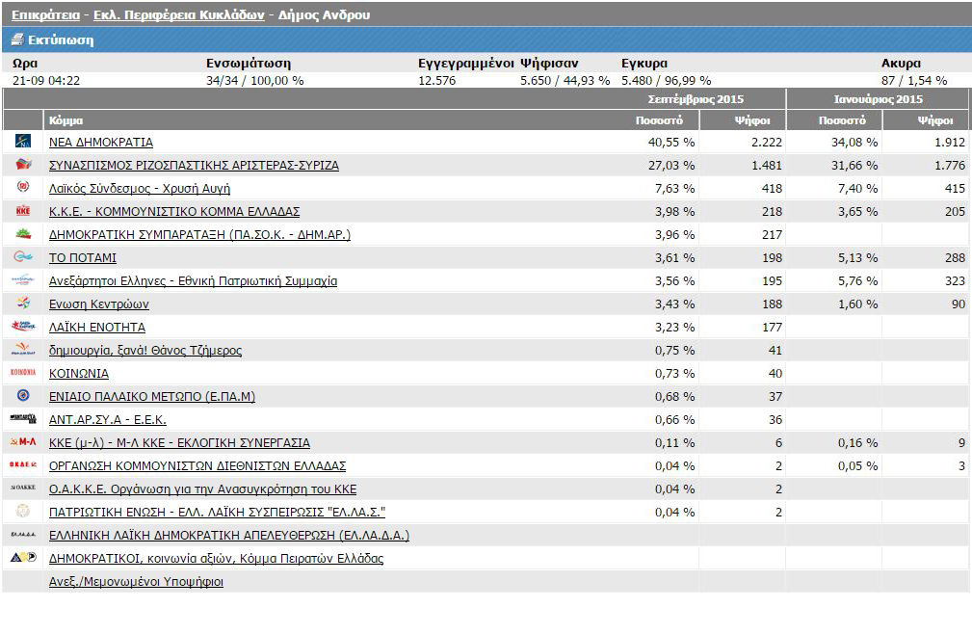Screen dimensions: 972x634
Task: Open the ΤΟ ΠΟΤΑΜΙ link
Action: 83,258
